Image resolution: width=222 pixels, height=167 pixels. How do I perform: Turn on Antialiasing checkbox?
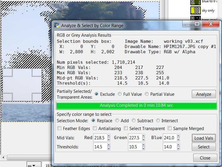pyautogui.click(x=95, y=128)
